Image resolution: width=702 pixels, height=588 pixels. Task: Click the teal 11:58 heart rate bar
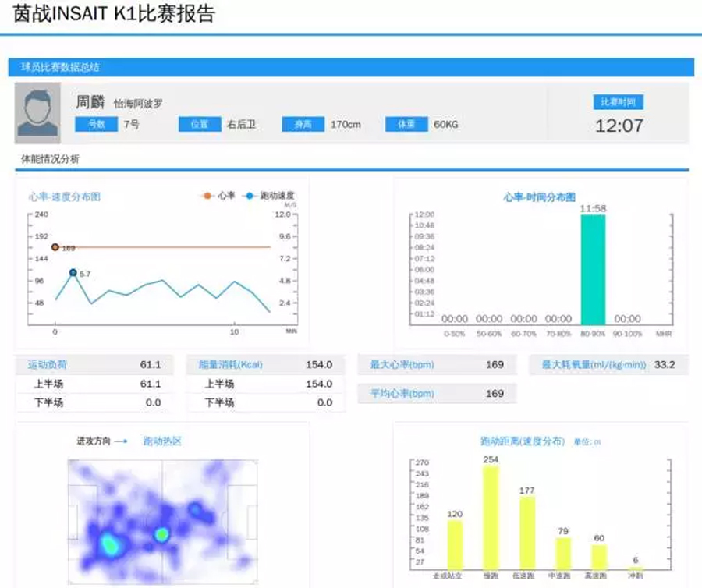(593, 269)
